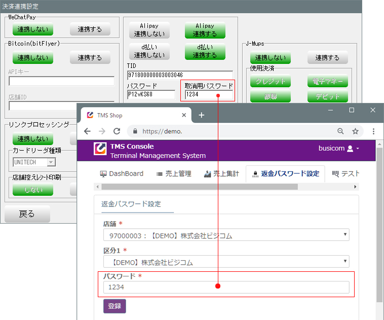Open a new browser tab
This screenshot has height=320, width=384.
201,115
